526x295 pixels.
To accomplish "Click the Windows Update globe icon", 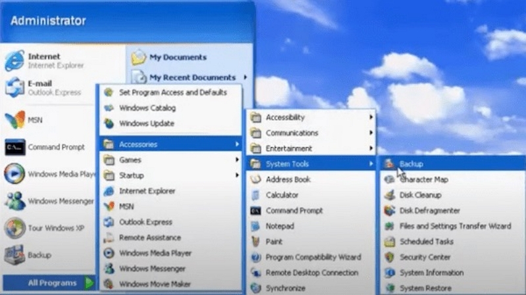I will click(108, 124).
